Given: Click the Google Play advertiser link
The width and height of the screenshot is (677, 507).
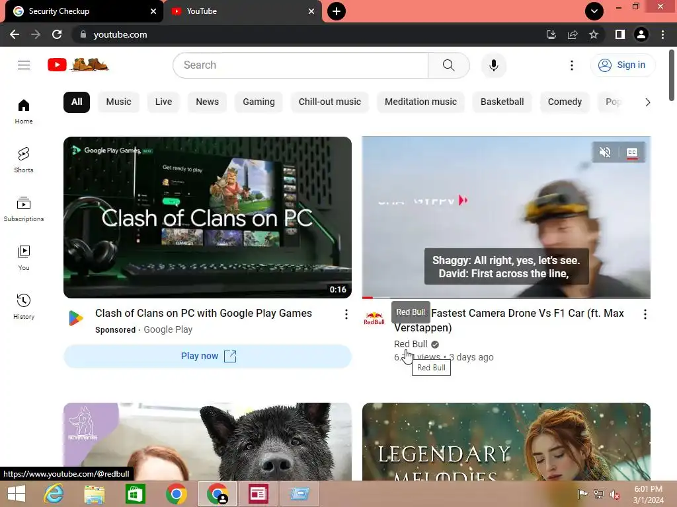Looking at the screenshot, I should coord(168,330).
